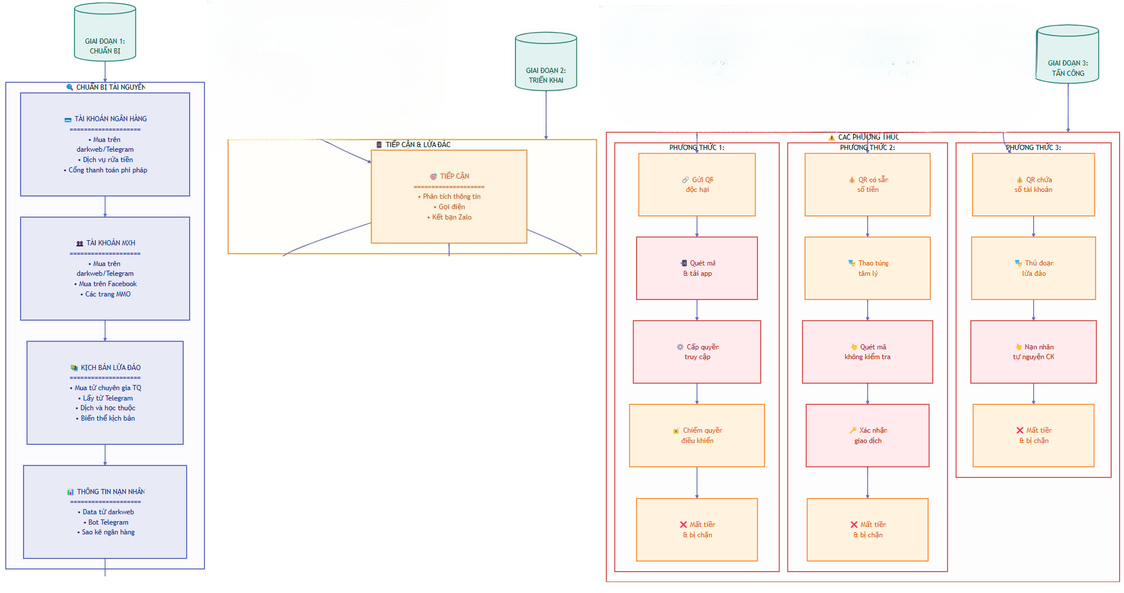Screen dimensions: 1124x593
Task: Click the clipboard icon beside TIẾP CẬN & LỪA ĐẢO title
Action: [379, 145]
